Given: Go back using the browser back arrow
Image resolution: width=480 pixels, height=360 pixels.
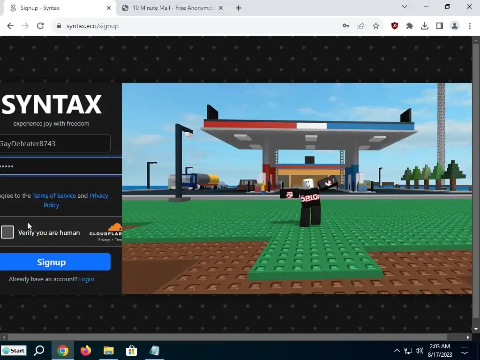Looking at the screenshot, I should point(10,26).
